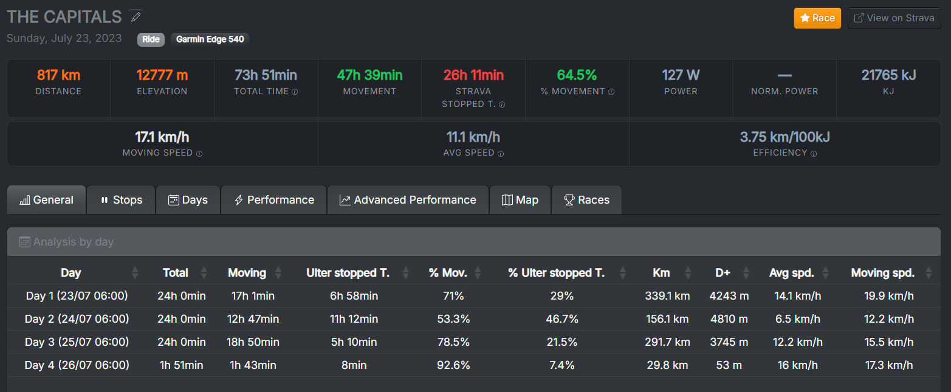Open the Map tab
The width and height of the screenshot is (951, 392).
click(520, 200)
